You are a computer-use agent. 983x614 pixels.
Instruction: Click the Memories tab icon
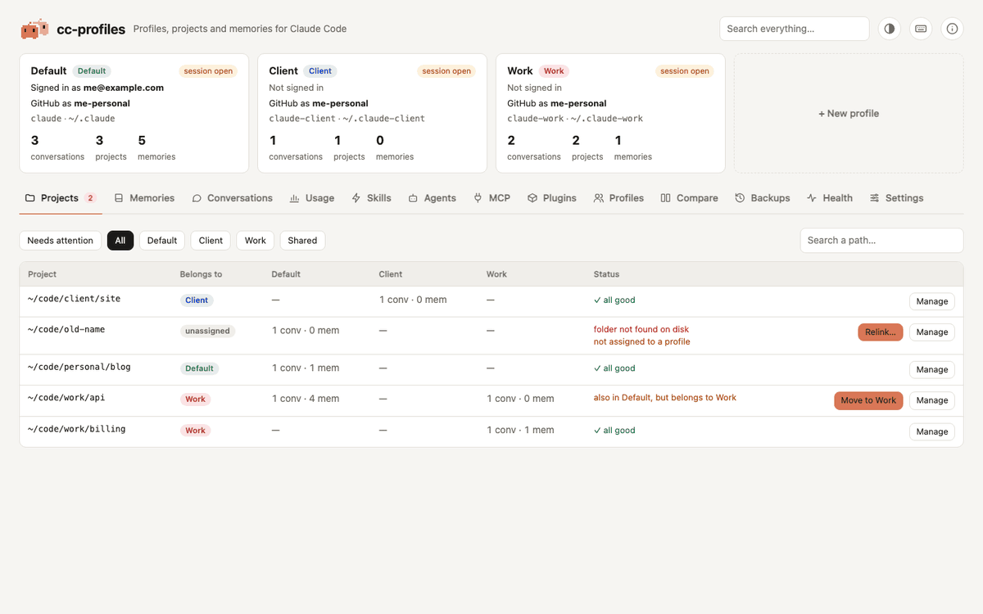[119, 198]
